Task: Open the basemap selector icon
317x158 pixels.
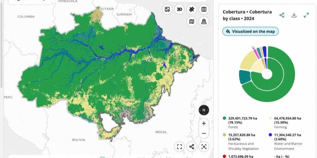Action: pyautogui.click(x=192, y=21)
